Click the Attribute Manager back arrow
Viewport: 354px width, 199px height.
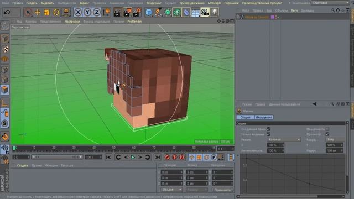[x=314, y=104]
